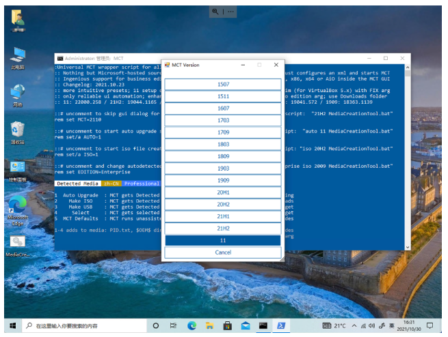Open the Control Panel desktop icon
Screen dimensions: 448x337
pos(18,168)
